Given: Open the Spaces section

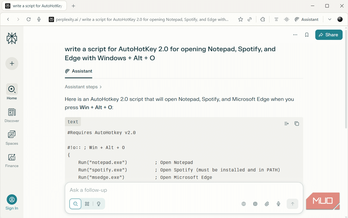Looking at the screenshot, I should pyautogui.click(x=12, y=138).
